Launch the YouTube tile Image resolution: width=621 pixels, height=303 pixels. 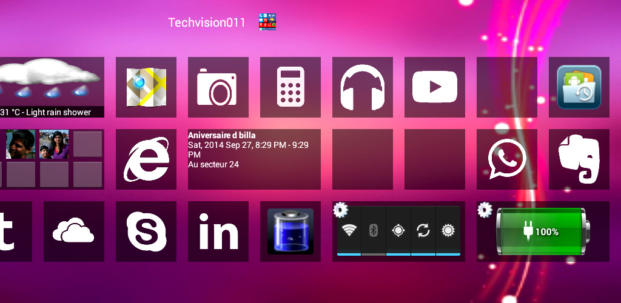[x=434, y=87]
